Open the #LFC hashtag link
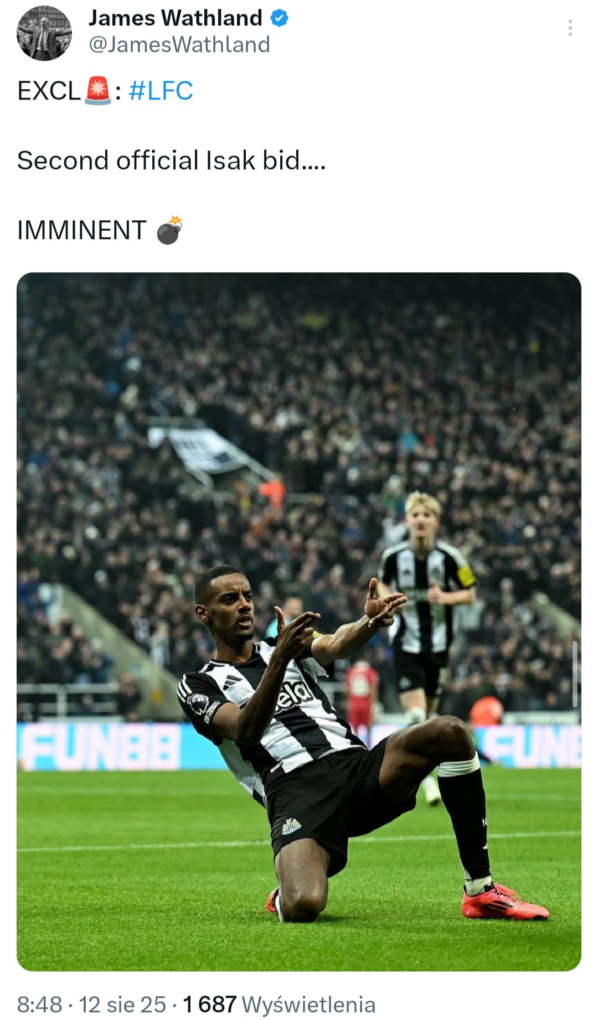This screenshot has height=1020, width=598. pyautogui.click(x=161, y=91)
